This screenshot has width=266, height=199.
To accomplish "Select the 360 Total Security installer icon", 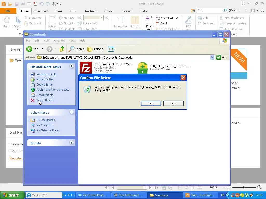I will point(143,68).
